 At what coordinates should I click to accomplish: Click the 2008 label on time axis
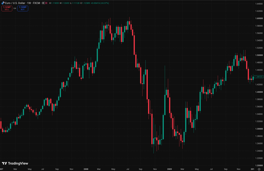pyautogui.click(x=86, y=169)
